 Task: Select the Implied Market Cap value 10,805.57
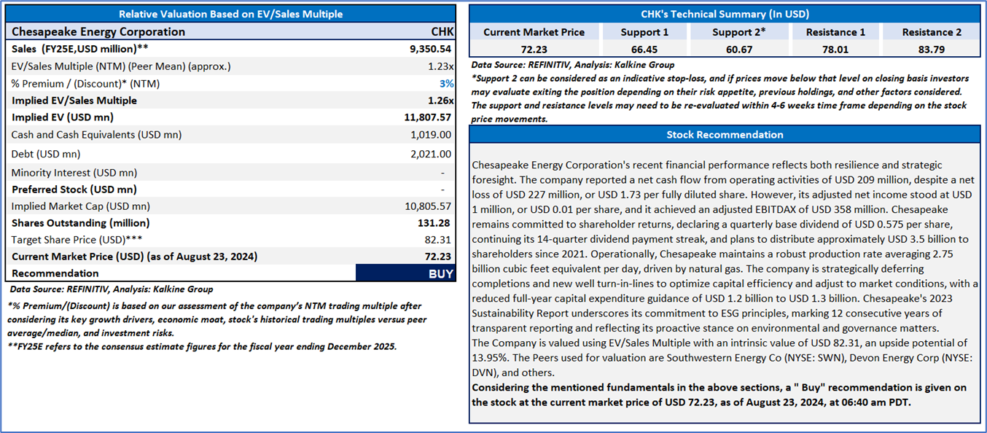(x=428, y=206)
